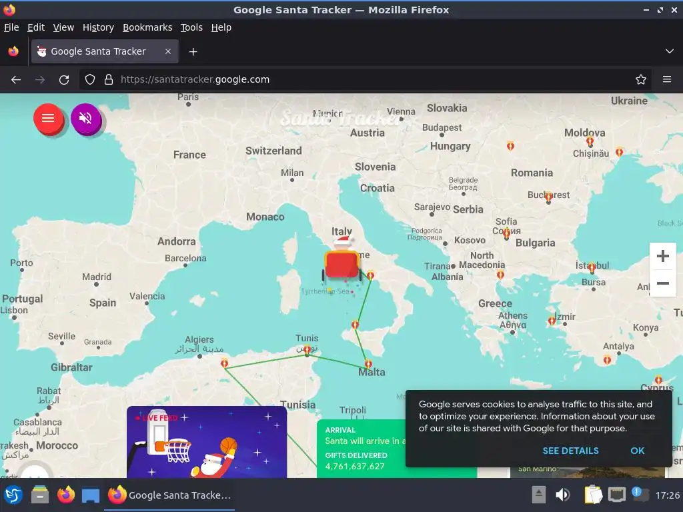Viewport: 683px width, 512px height.
Task: Open a new tab with plus
Action: (x=193, y=52)
